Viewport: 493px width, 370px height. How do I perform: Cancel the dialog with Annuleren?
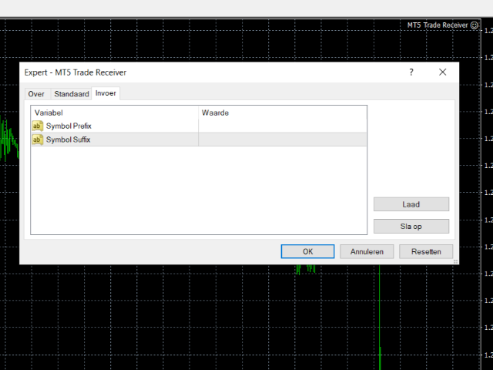pyautogui.click(x=367, y=252)
